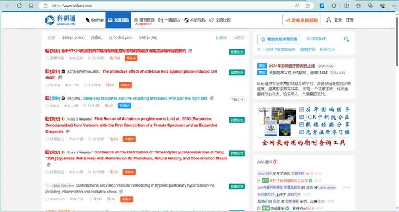Click the register link in header
The height and width of the screenshot is (212, 399).
coord(349,20)
